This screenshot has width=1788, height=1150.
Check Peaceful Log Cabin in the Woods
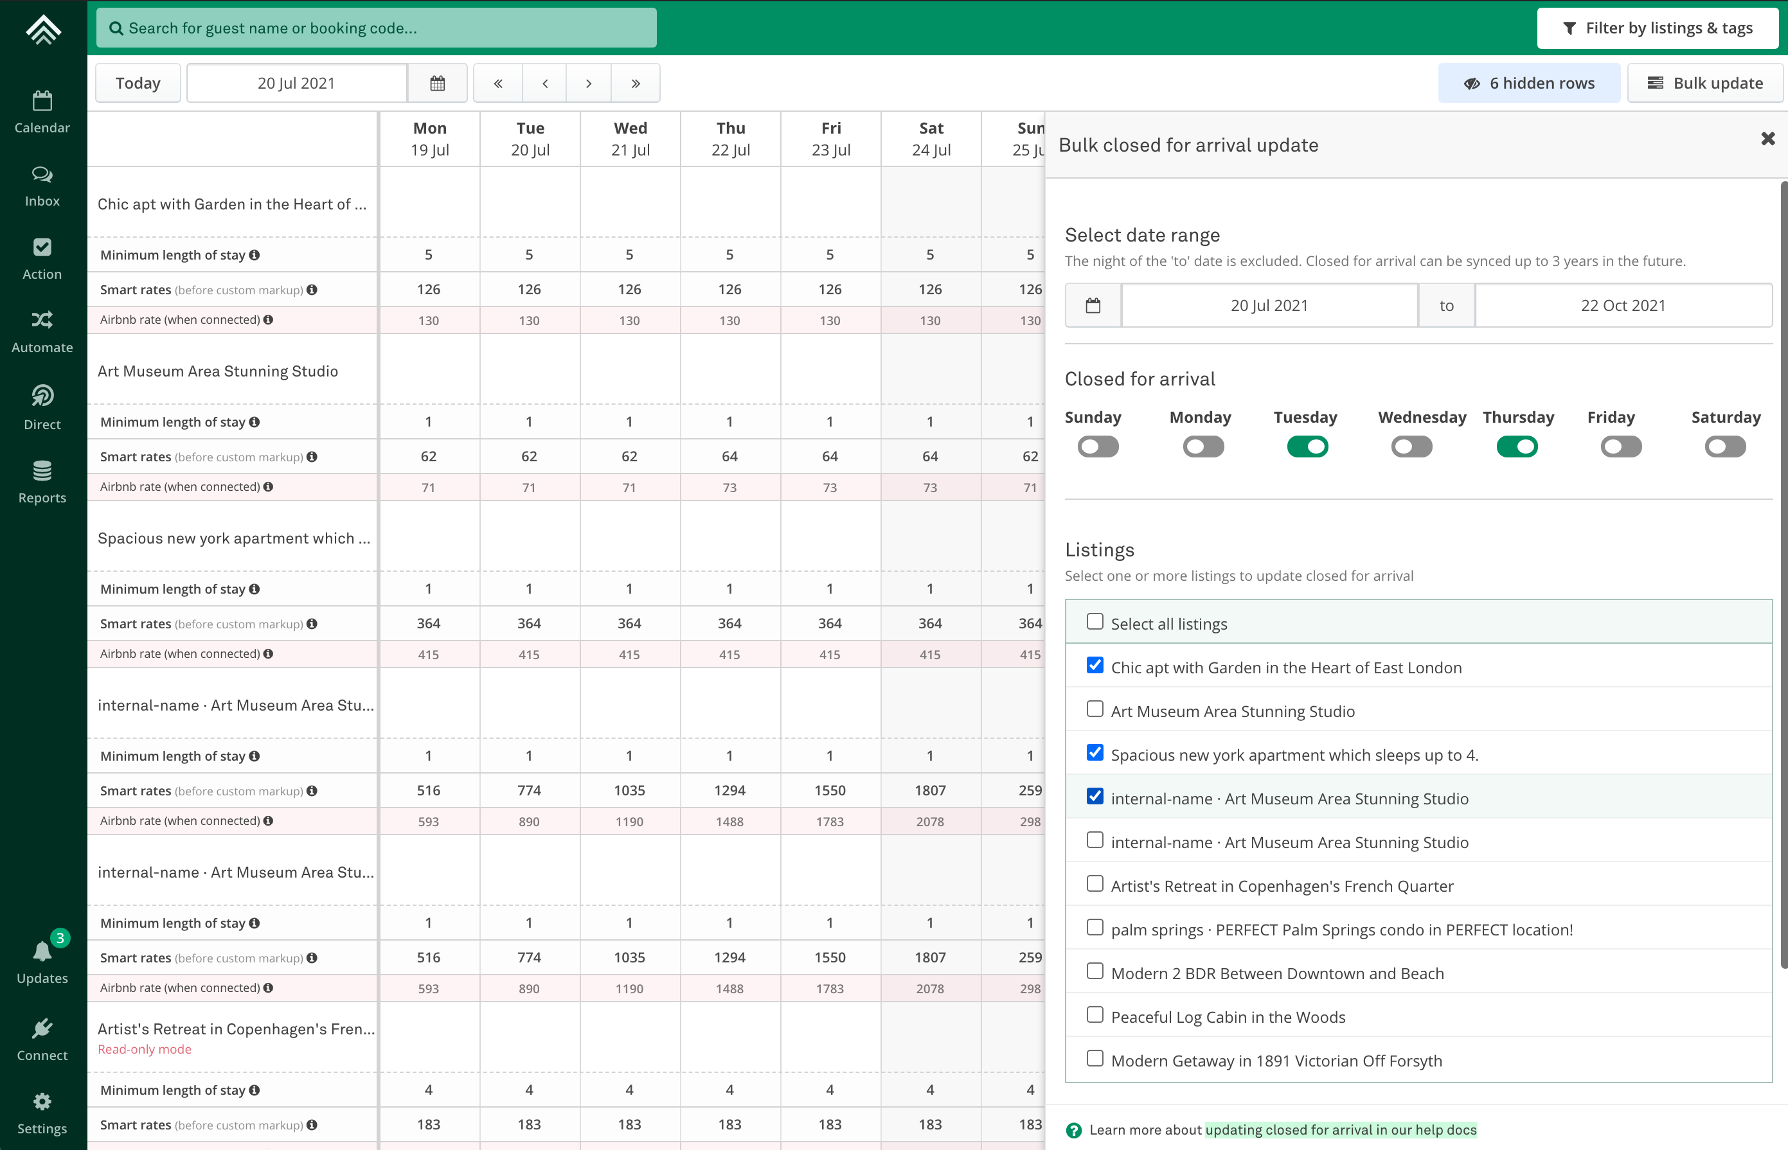1095,1014
